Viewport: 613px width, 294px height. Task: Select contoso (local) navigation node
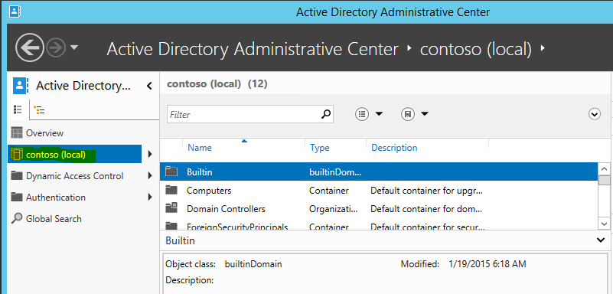[74, 155]
